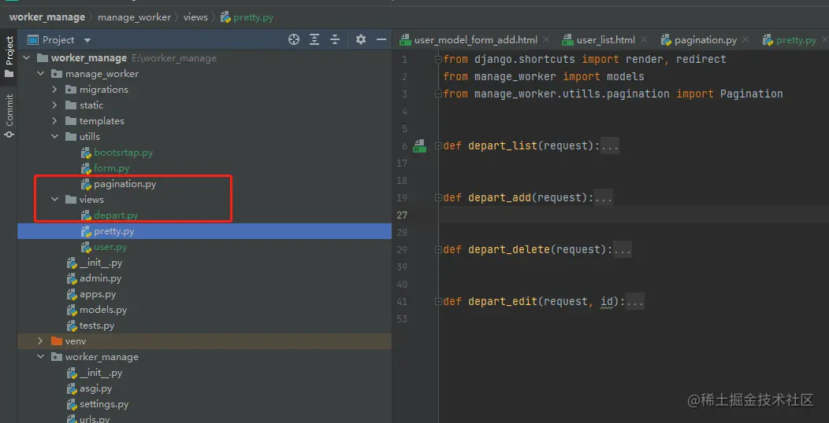Collapse the worker_manage root project node

pos(27,58)
